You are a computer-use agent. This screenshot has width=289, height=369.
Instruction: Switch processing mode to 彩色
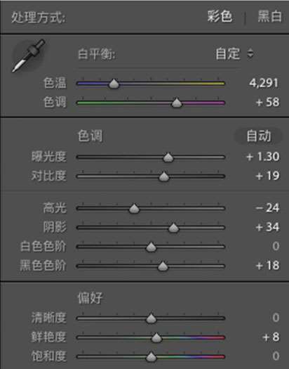[x=220, y=17]
